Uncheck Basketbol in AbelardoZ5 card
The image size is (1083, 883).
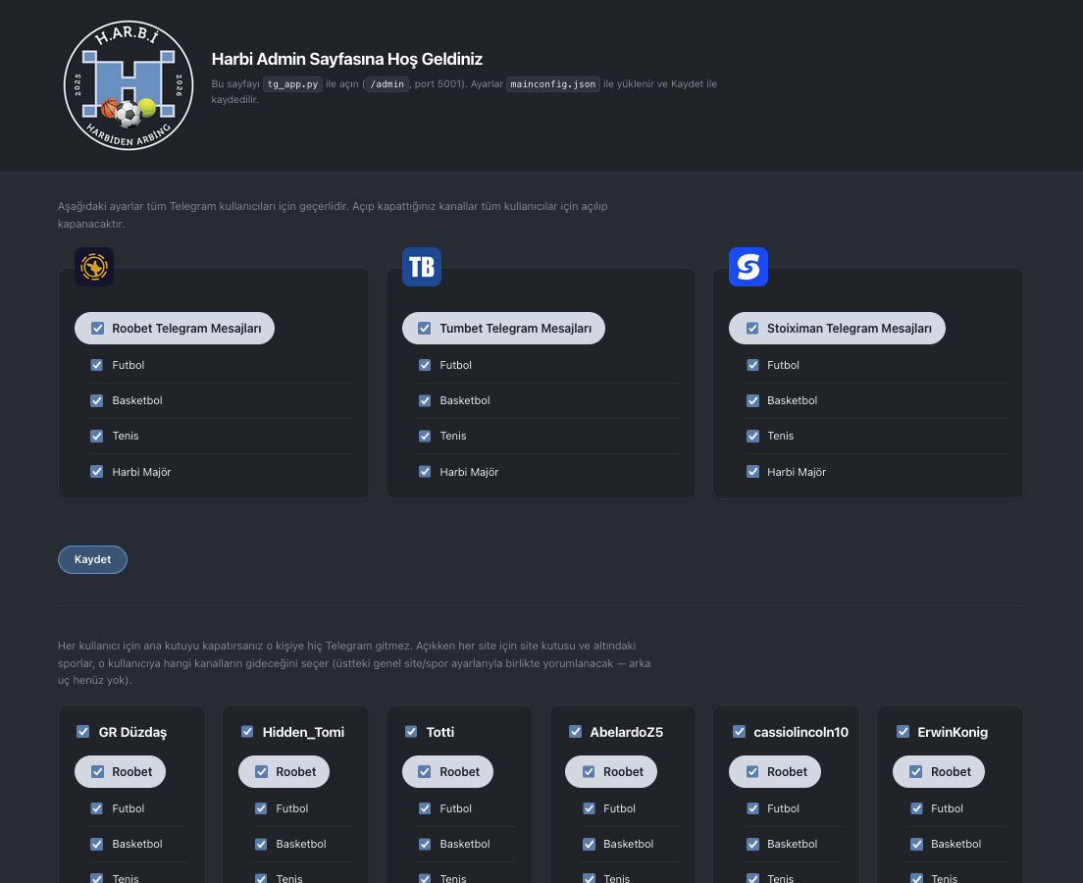(x=589, y=845)
